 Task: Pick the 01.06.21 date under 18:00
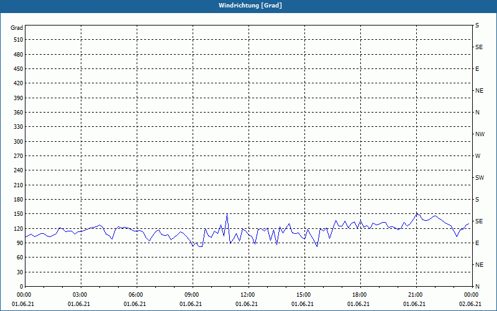[x=358, y=304]
